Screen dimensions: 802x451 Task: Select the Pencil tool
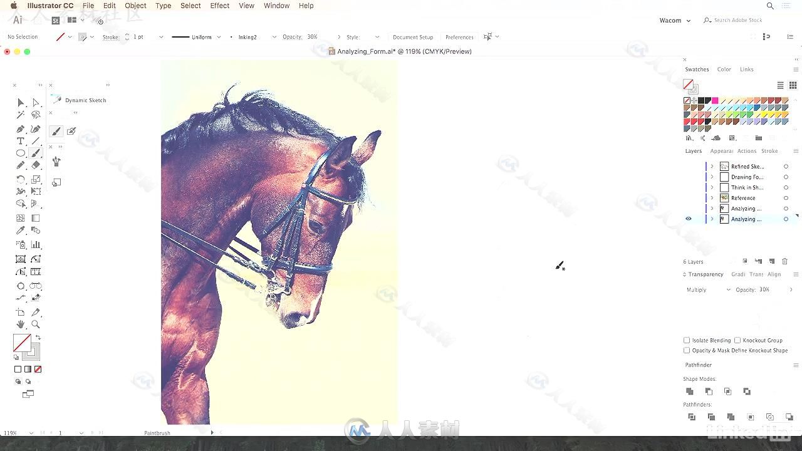(21, 165)
